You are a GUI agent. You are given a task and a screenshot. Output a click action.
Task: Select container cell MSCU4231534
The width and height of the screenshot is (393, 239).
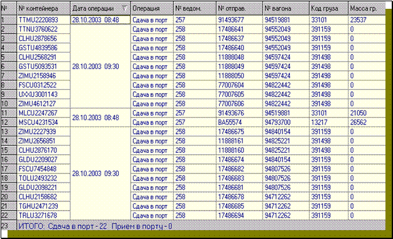pos(43,122)
